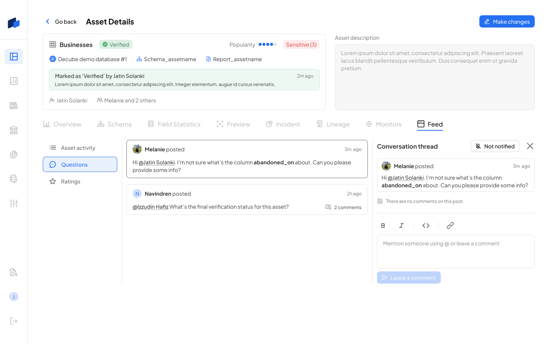This screenshot has height=344, width=550.
Task: Open the logout icon in sidebar
Action: [14, 321]
